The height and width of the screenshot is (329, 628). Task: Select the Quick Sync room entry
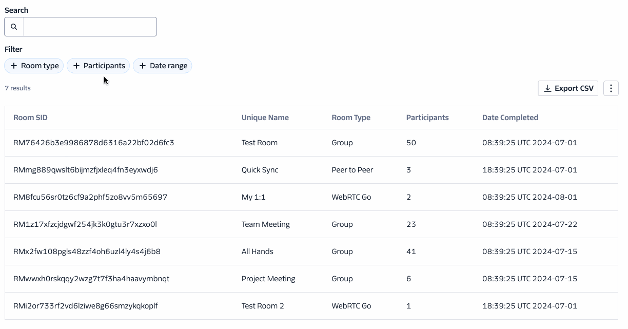click(260, 170)
